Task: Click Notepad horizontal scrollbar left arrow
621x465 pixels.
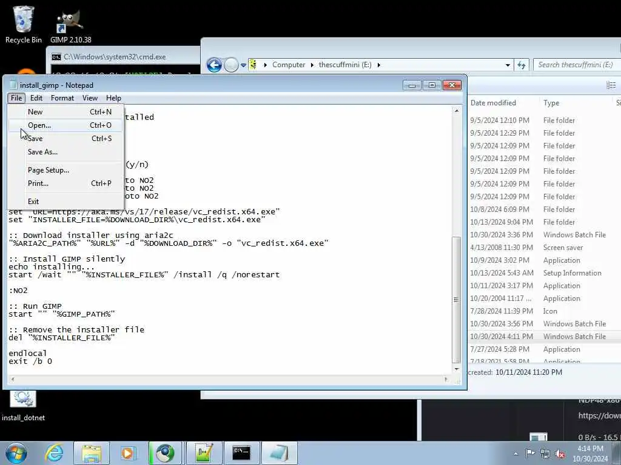Action: tap(13, 379)
